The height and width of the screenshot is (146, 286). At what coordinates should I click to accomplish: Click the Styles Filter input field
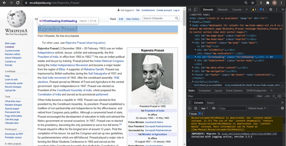click(x=221, y=96)
